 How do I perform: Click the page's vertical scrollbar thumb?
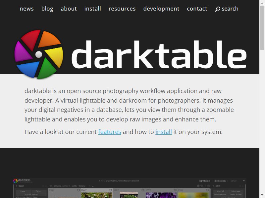262,28
